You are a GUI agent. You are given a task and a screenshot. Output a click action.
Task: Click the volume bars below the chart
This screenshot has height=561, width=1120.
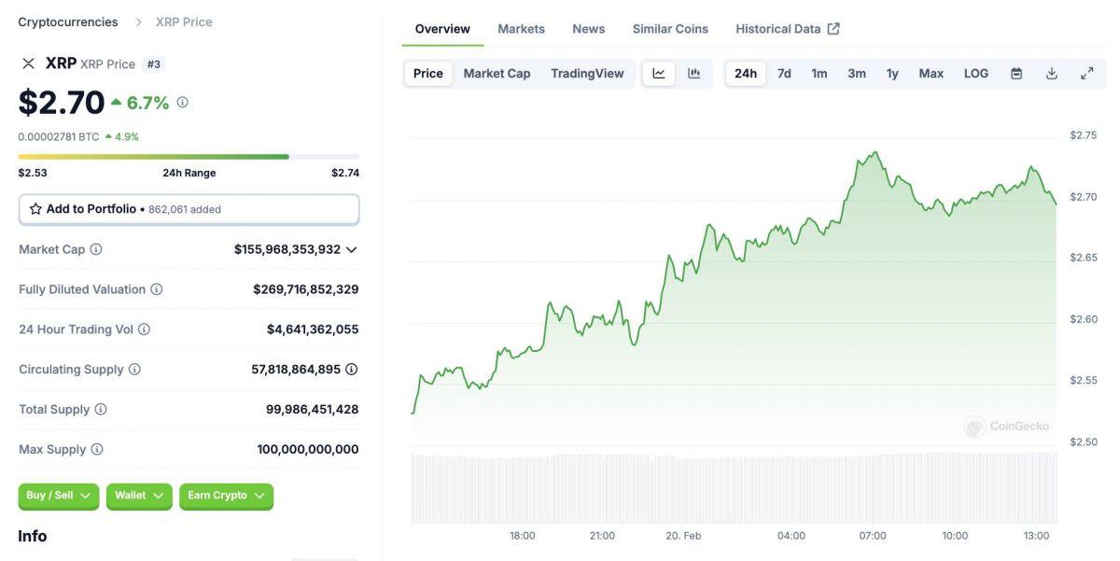point(734,488)
